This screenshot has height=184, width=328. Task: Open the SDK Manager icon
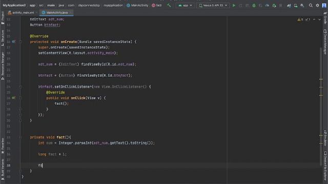point(302,6)
